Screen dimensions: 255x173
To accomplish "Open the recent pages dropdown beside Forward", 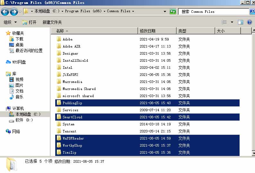I will click(20, 12).
